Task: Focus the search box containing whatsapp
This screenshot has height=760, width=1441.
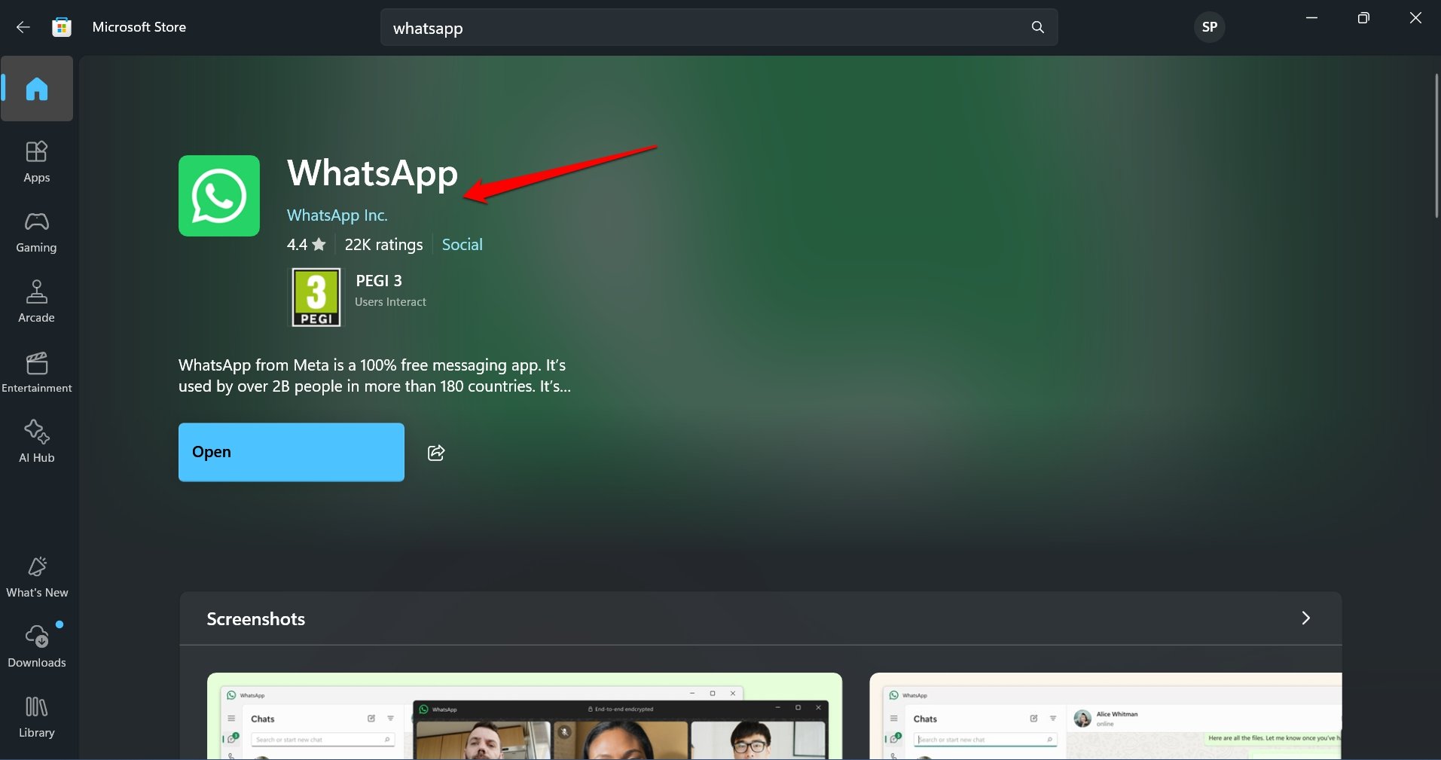Action: coord(719,27)
